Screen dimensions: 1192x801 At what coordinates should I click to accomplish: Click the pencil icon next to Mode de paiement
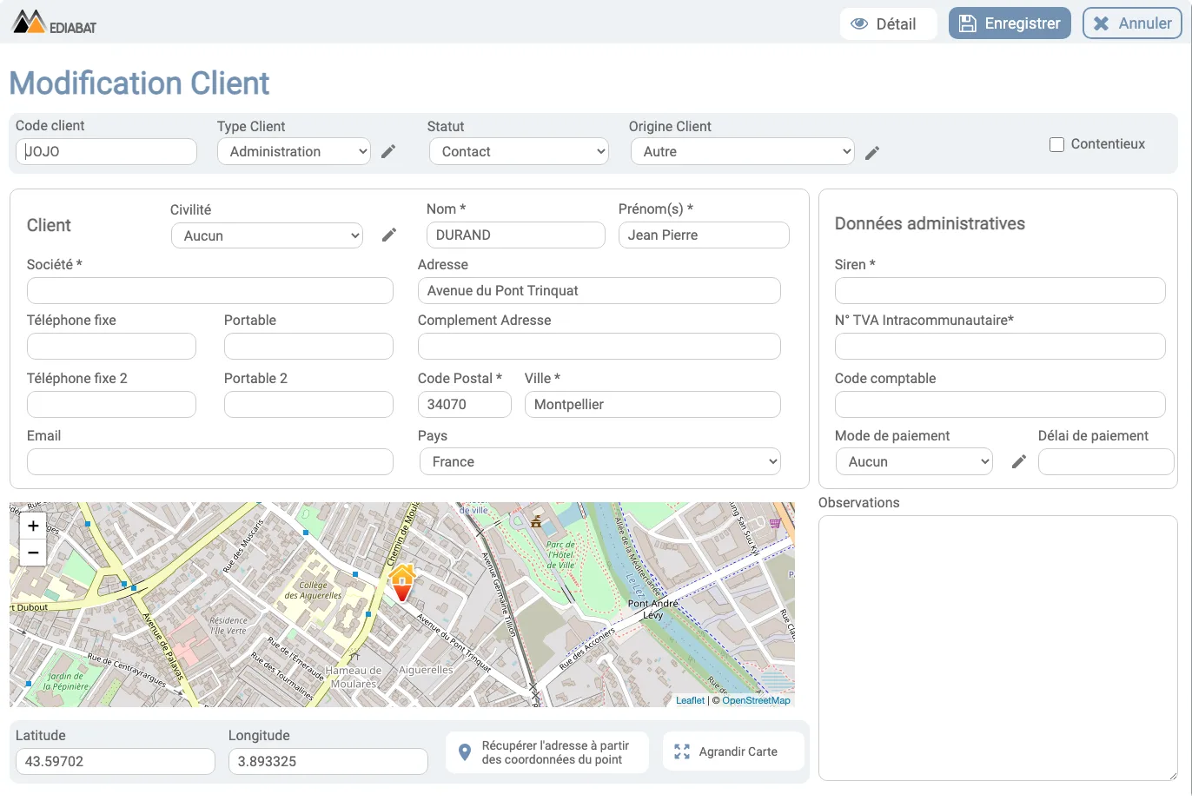click(1019, 461)
